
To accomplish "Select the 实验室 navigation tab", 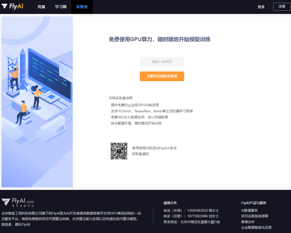I will coord(82,7).
